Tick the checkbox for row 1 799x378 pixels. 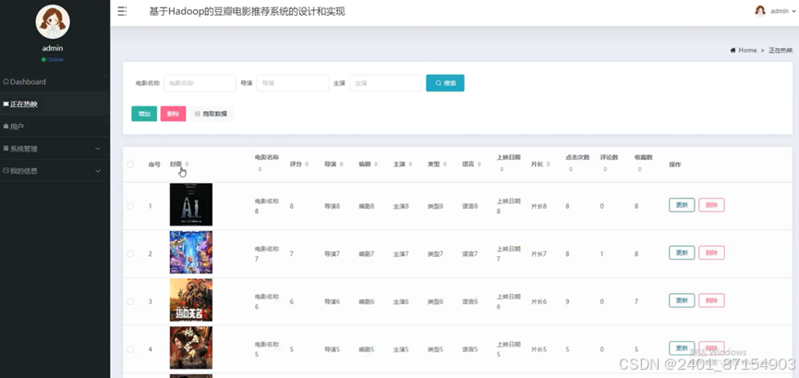point(130,206)
